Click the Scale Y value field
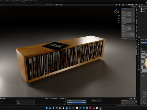 [x=127, y=28]
